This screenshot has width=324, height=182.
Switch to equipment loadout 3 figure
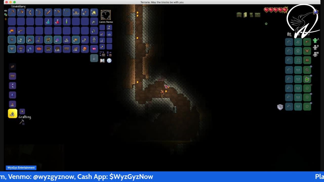click(315, 54)
